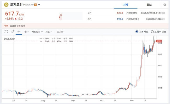Click the Oct label on time axis

point(102,100)
